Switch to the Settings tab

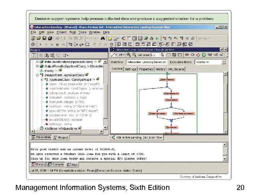pos(130,69)
